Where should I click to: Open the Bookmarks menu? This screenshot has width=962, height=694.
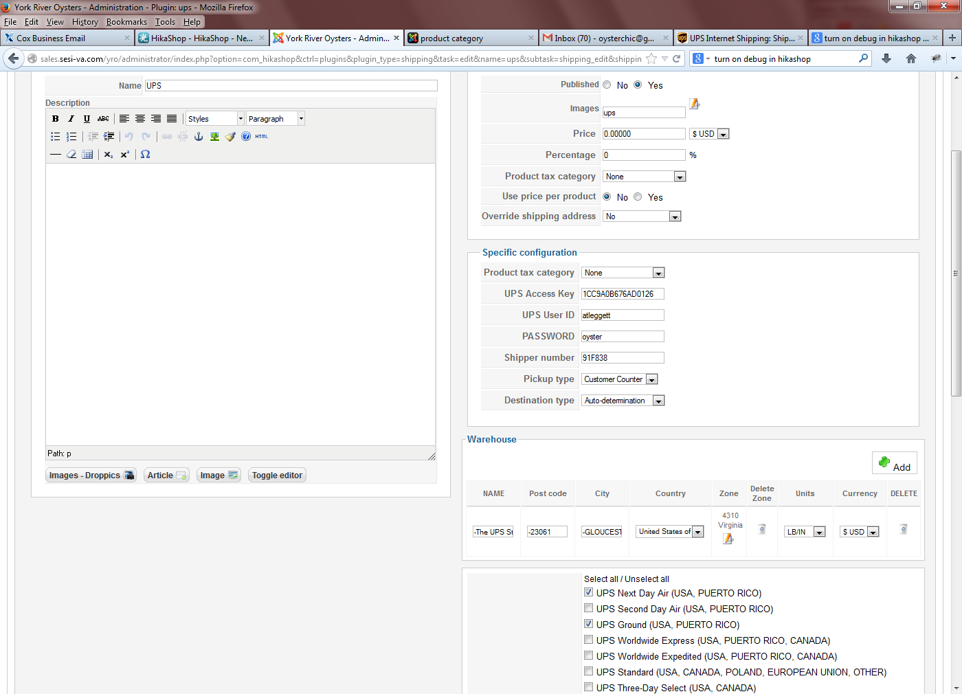point(126,22)
